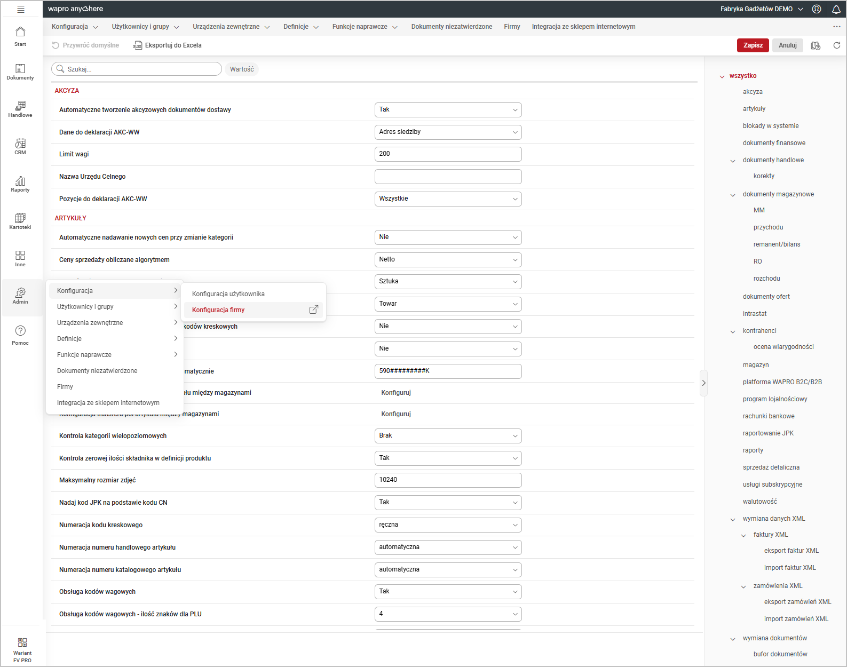
Task: Open the Handlowe module in sidebar
Action: (x=20, y=109)
